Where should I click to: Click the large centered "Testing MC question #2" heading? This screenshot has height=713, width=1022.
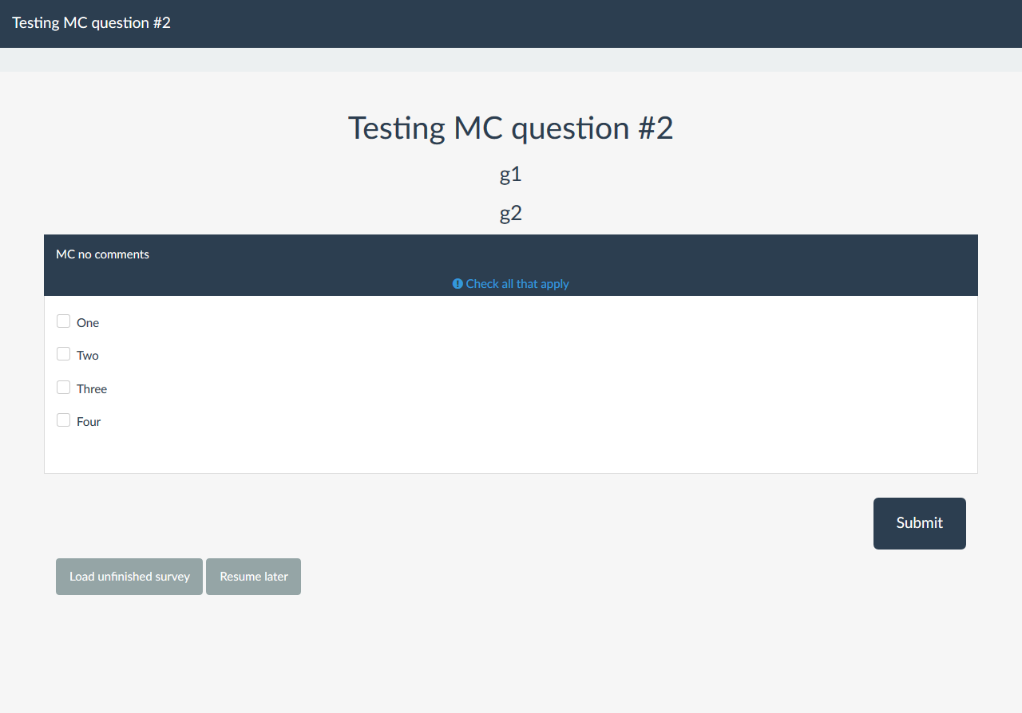click(511, 128)
